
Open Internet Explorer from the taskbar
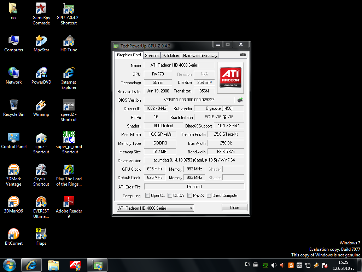tap(31, 265)
